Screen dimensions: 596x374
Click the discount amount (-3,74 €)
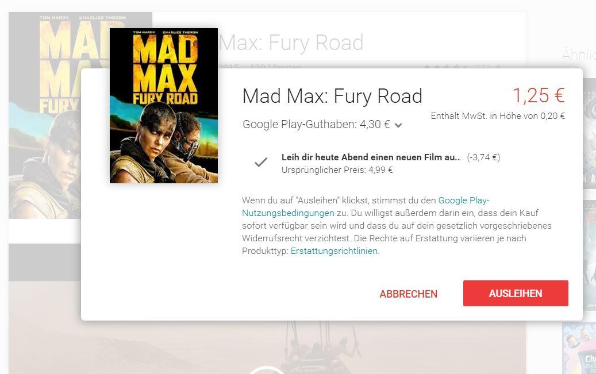tap(483, 157)
